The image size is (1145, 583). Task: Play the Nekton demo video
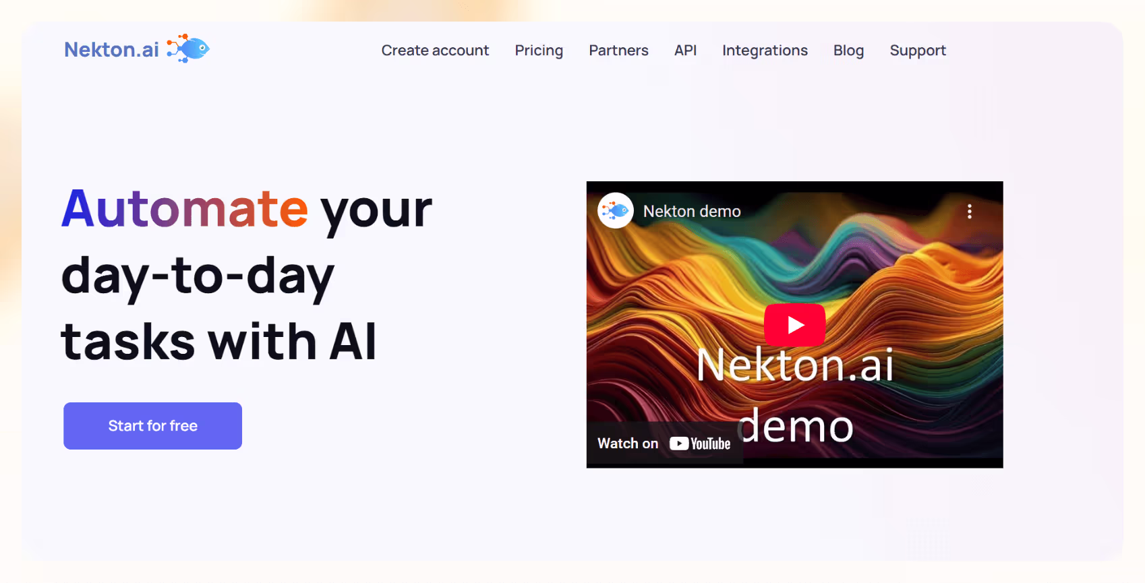tap(794, 325)
